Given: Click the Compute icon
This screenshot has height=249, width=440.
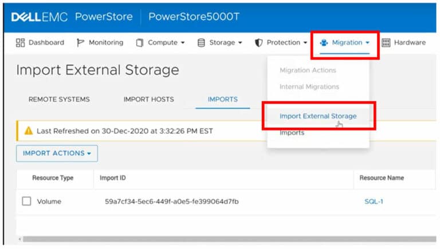Looking at the screenshot, I should [x=139, y=42].
